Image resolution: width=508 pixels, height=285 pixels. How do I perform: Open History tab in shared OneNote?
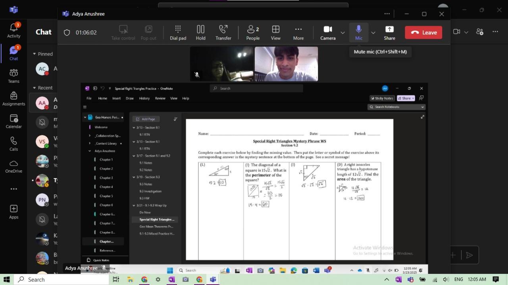(144, 98)
